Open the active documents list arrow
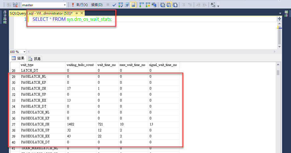Viewport: 291px width, 153px height. [280, 13]
